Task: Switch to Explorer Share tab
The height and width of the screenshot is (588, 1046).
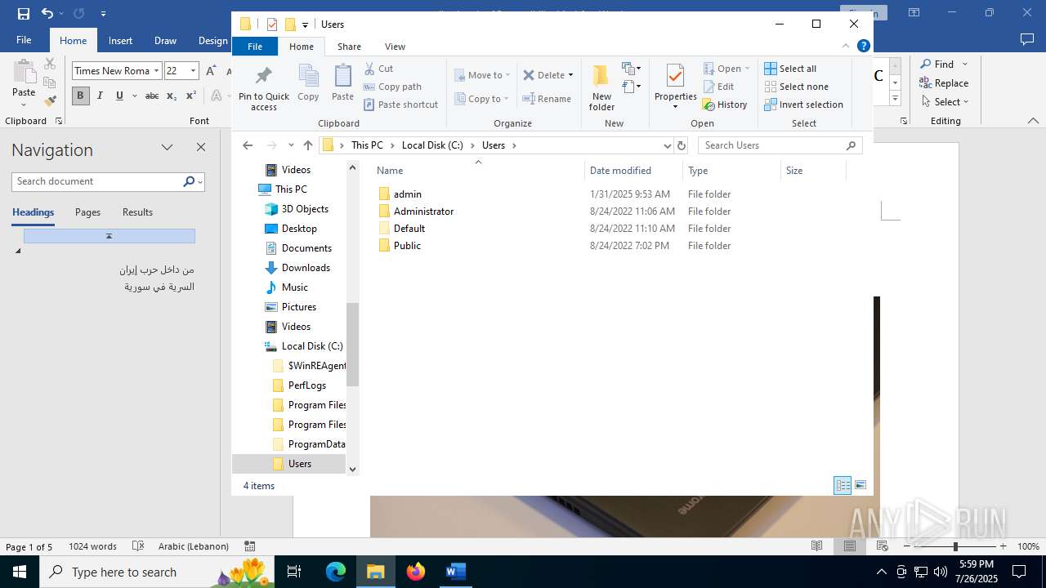Action: tap(349, 47)
